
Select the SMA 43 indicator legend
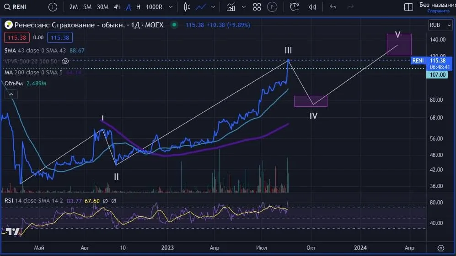[x=44, y=51]
